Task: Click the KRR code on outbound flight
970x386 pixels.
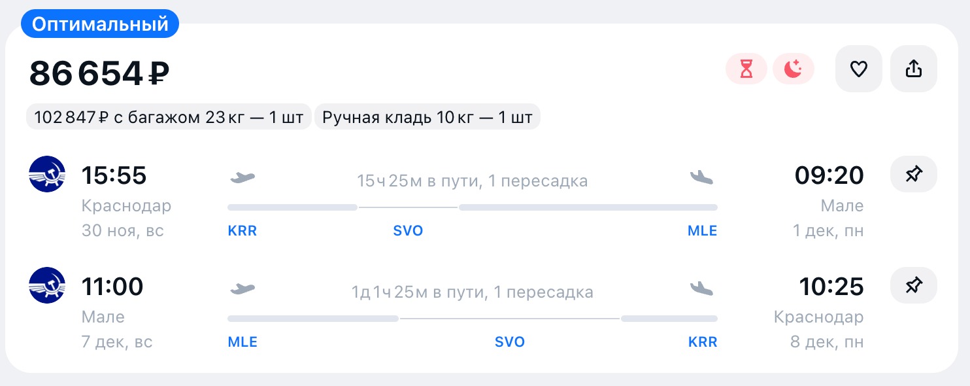Action: point(242,231)
